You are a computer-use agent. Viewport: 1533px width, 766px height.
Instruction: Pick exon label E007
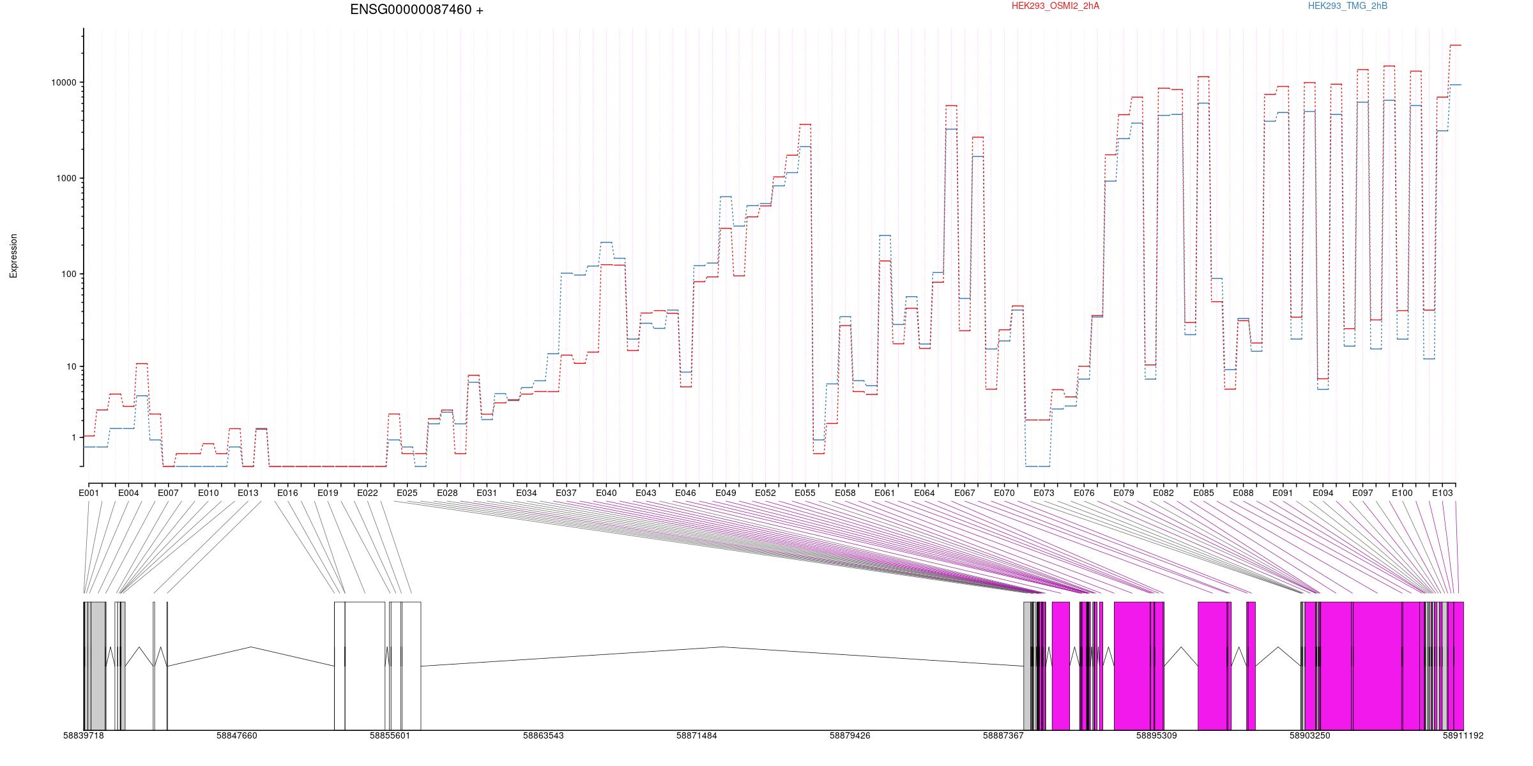tap(168, 493)
